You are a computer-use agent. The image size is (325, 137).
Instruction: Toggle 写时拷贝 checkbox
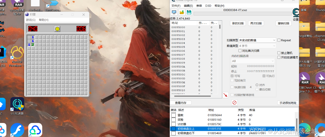pos(232,80)
